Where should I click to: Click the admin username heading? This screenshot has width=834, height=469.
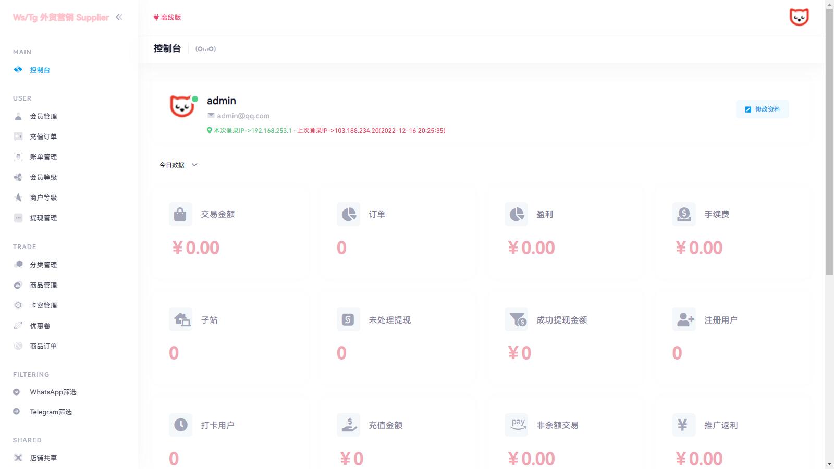(x=222, y=101)
